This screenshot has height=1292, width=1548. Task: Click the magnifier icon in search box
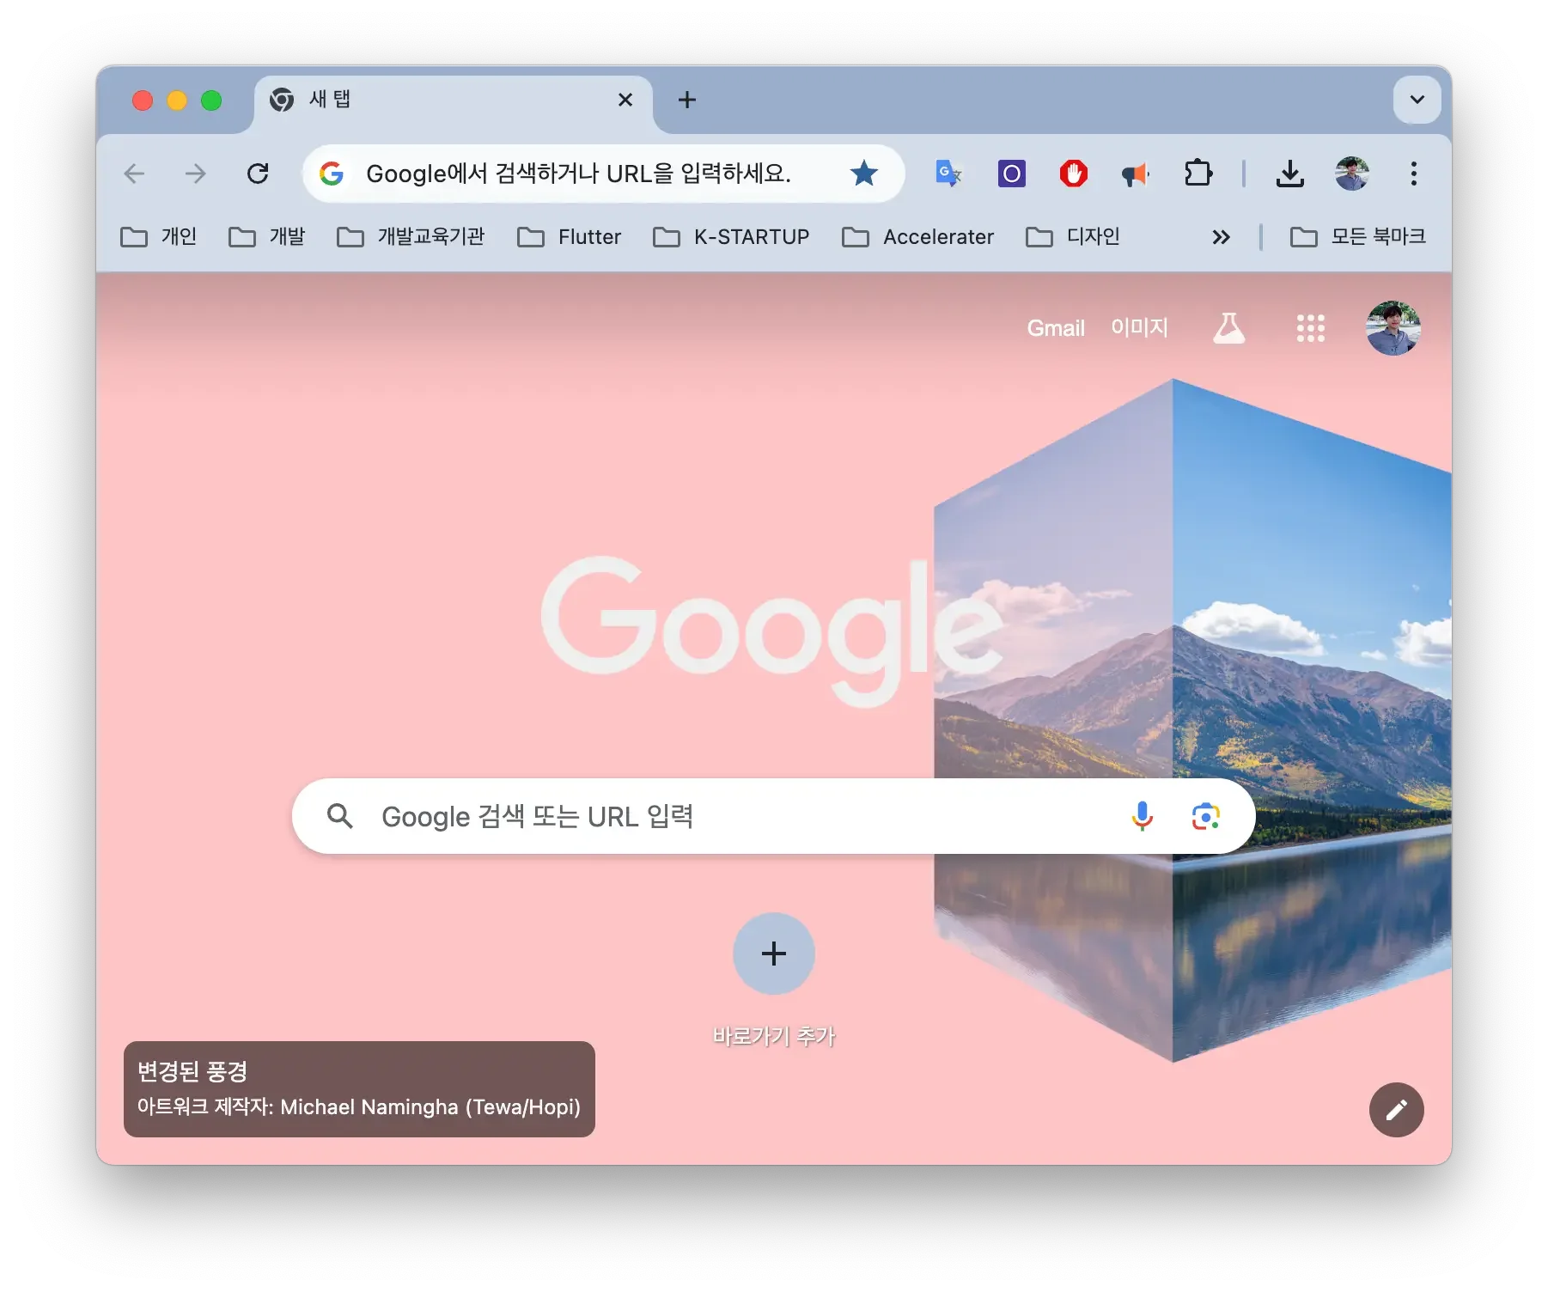coord(340,816)
